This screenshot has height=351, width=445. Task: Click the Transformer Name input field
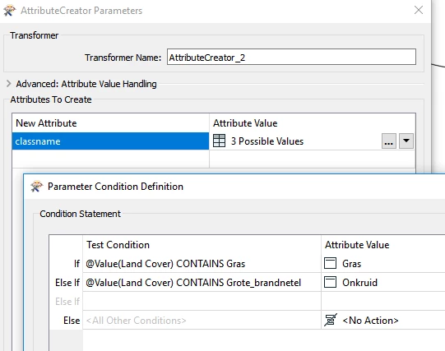pos(291,57)
